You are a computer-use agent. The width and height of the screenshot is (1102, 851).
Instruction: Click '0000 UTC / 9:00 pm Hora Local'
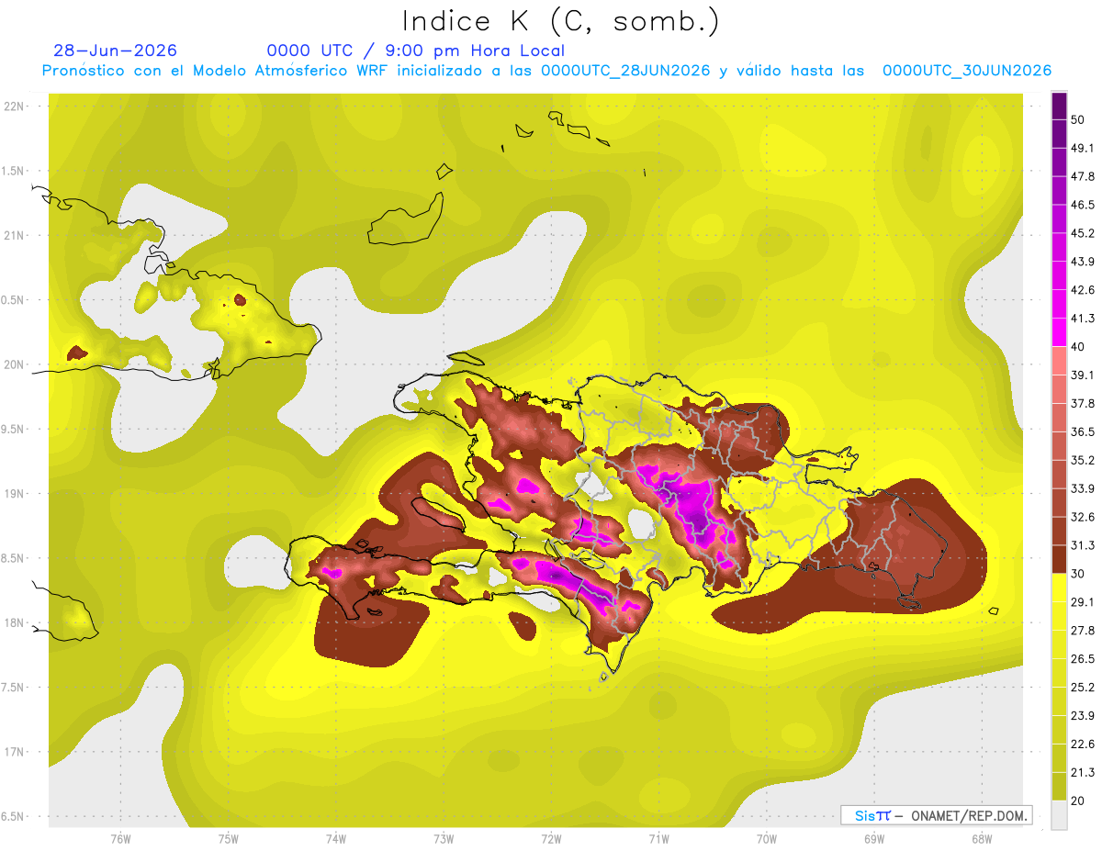(415, 50)
